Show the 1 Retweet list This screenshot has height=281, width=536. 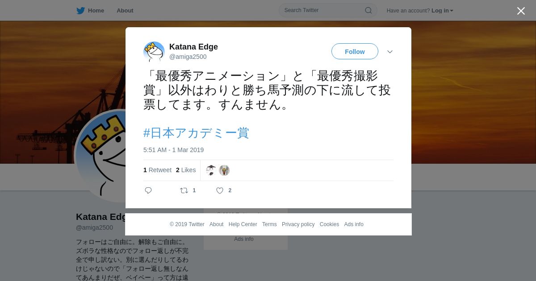157,170
